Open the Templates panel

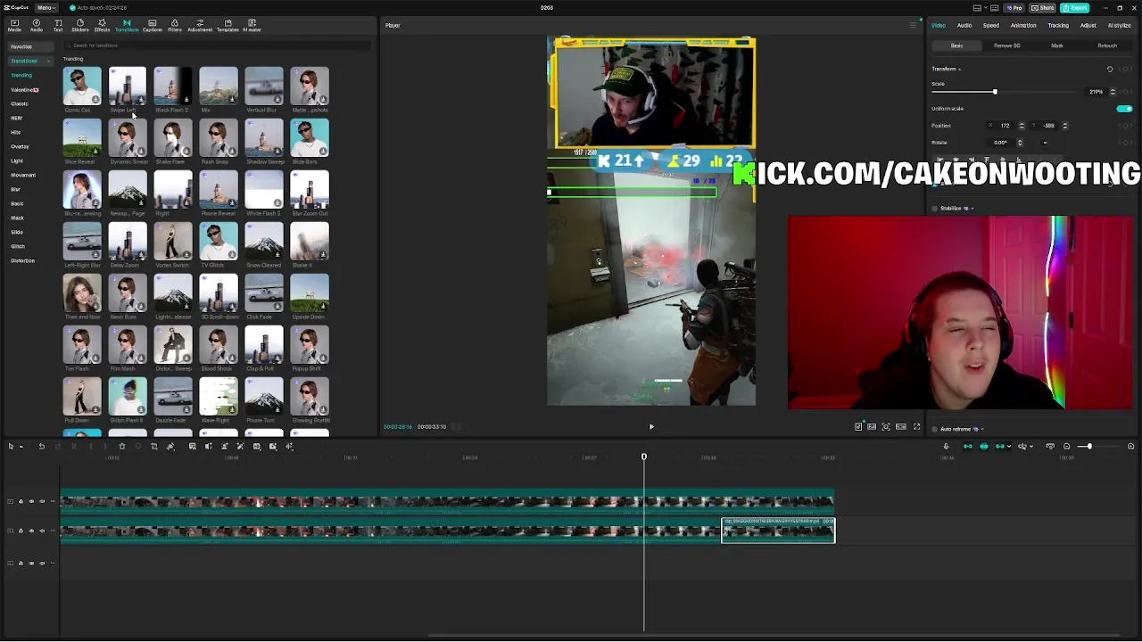228,25
